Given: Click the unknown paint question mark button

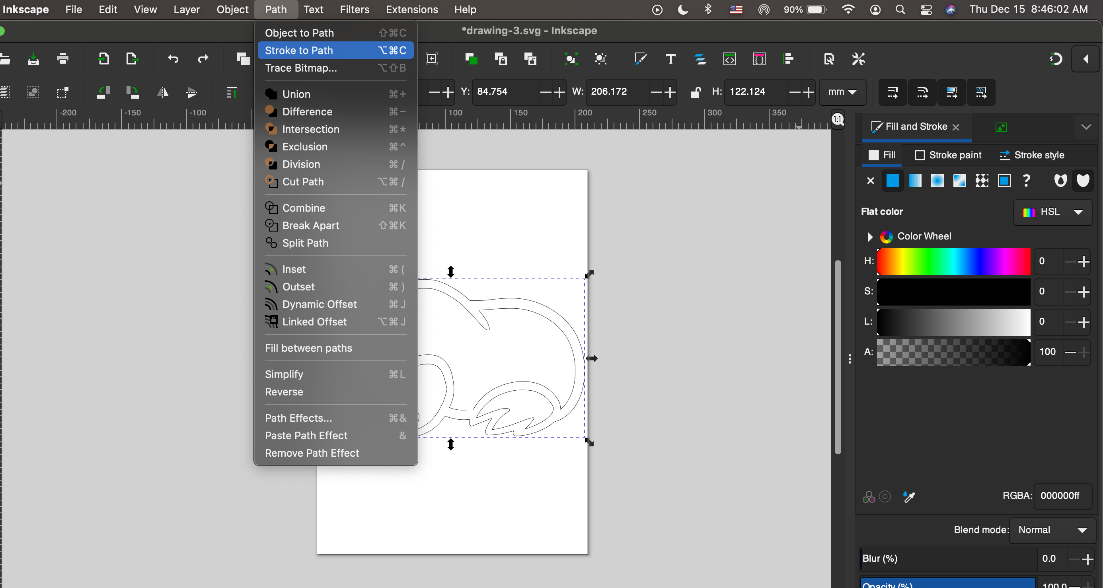Looking at the screenshot, I should tap(1026, 181).
